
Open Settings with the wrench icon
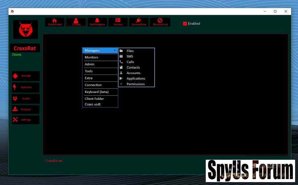point(15,120)
